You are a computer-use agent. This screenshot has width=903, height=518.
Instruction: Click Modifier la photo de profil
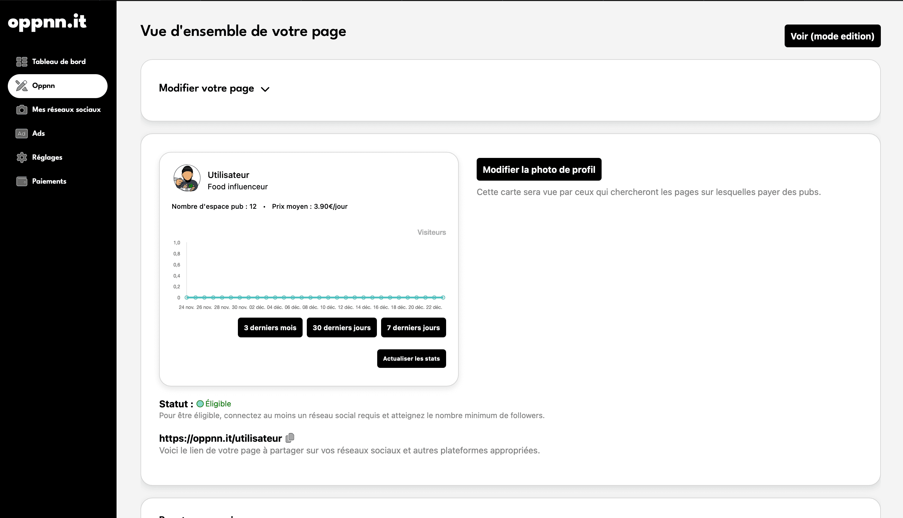[538, 169]
